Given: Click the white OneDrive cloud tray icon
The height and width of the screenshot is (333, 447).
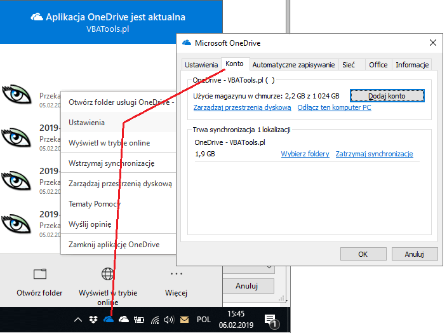Looking at the screenshot, I should tap(123, 319).
